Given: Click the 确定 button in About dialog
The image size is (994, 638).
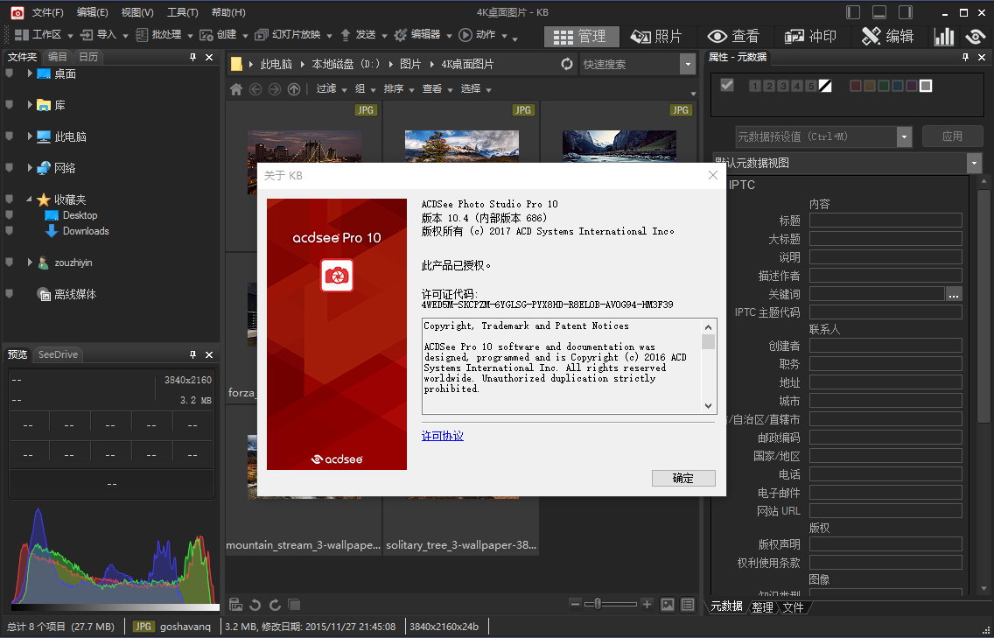Looking at the screenshot, I should [x=682, y=478].
